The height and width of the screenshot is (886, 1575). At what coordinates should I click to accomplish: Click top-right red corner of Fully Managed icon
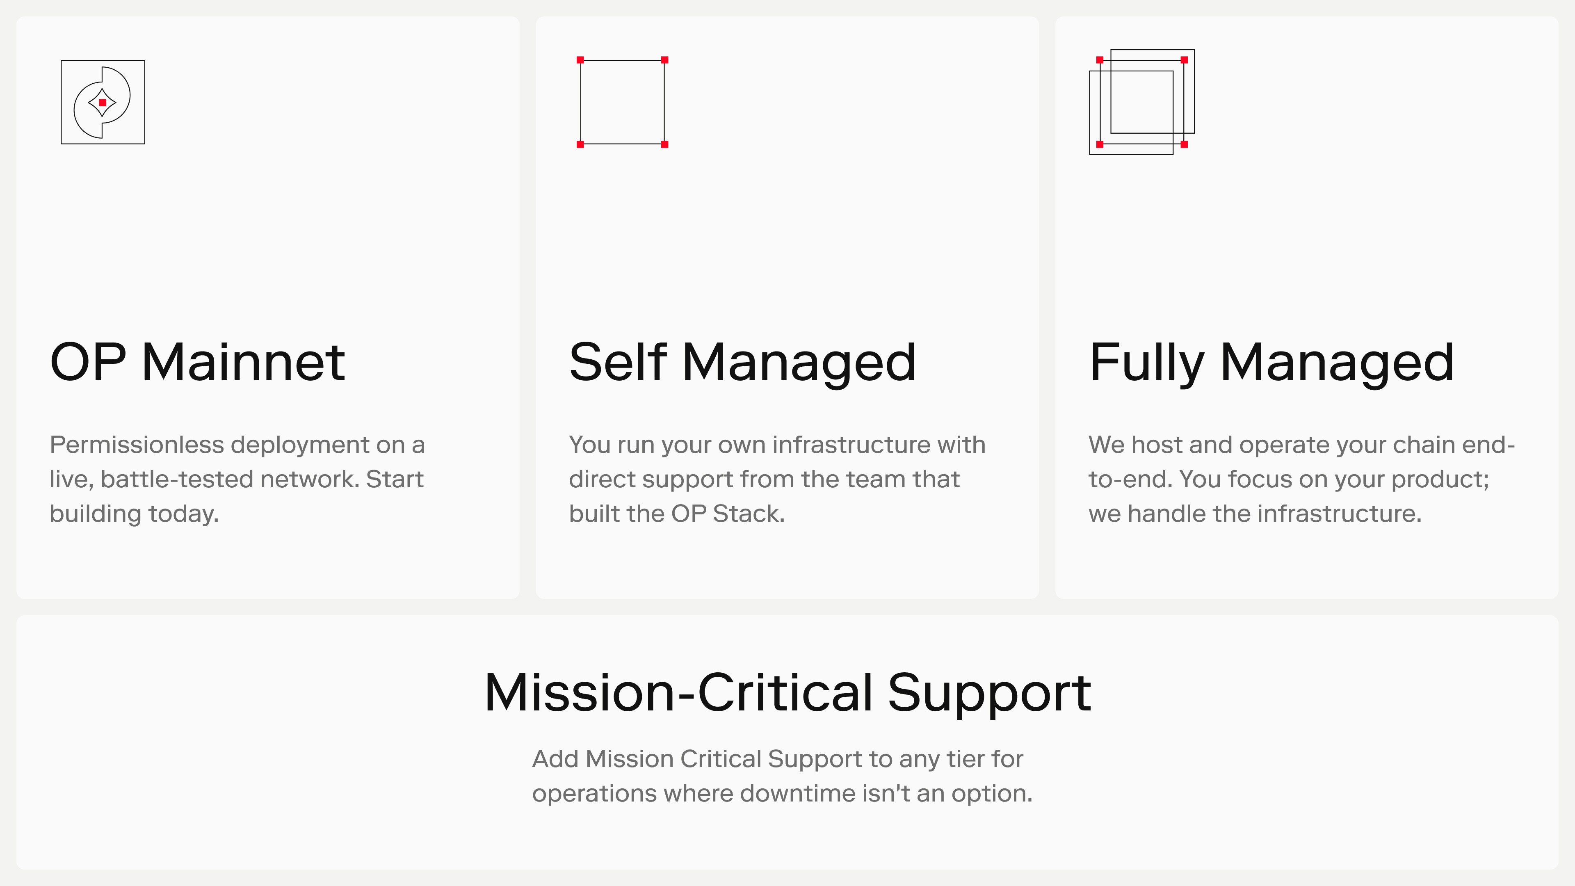pyautogui.click(x=1184, y=60)
